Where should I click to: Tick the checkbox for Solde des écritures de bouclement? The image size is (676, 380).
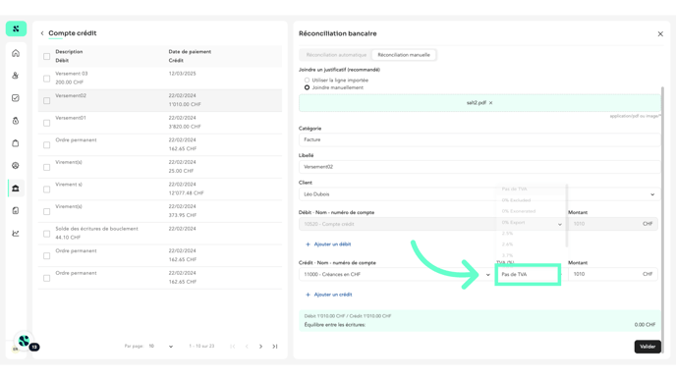point(46,234)
